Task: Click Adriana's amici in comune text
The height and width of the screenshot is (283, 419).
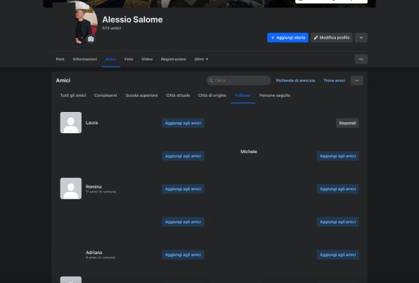Action: point(100,258)
